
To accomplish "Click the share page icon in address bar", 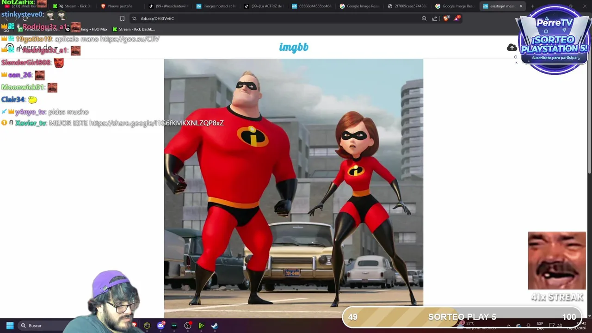I will pyautogui.click(x=435, y=18).
